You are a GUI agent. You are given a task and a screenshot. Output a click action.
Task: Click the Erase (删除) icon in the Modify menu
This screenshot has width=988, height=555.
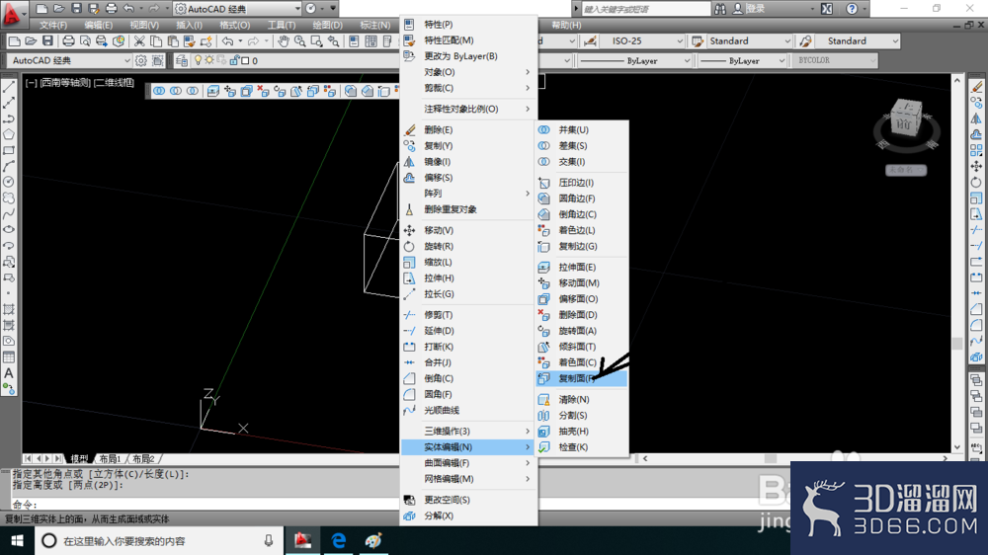[410, 129]
